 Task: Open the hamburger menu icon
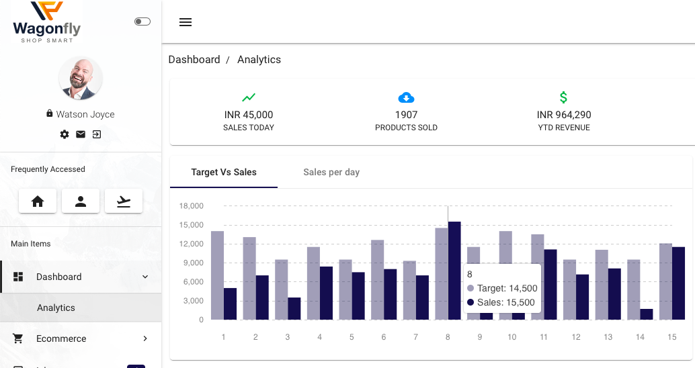click(x=186, y=22)
